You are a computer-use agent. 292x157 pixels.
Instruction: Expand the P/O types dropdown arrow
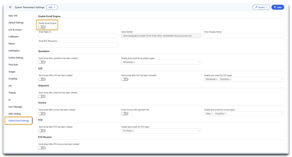tap(199, 131)
